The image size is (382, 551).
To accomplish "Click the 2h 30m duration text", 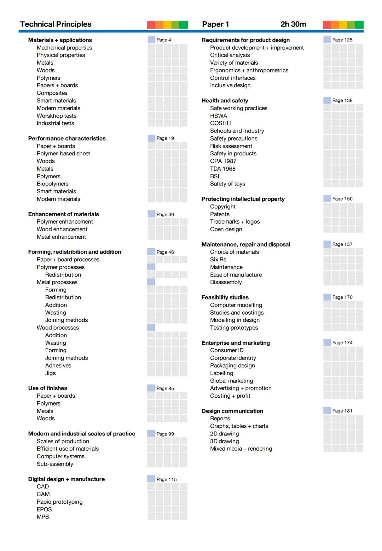I will [x=293, y=24].
